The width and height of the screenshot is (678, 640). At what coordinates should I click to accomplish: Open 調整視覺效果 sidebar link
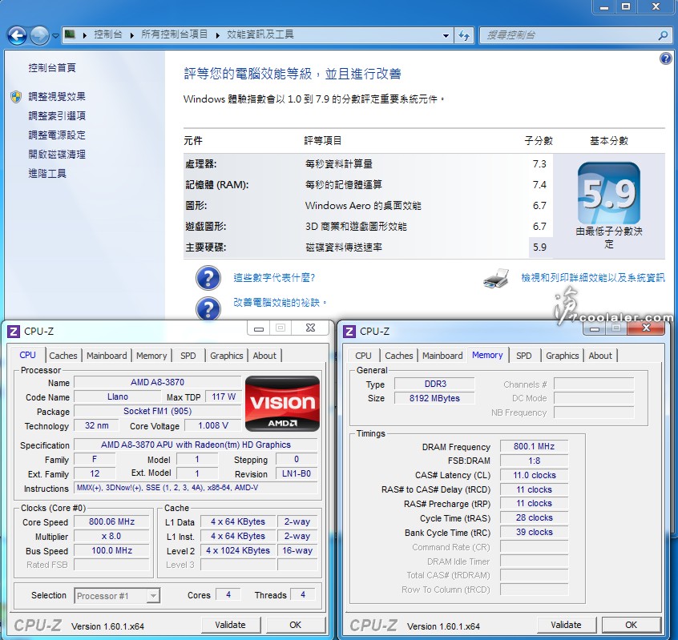point(57,96)
